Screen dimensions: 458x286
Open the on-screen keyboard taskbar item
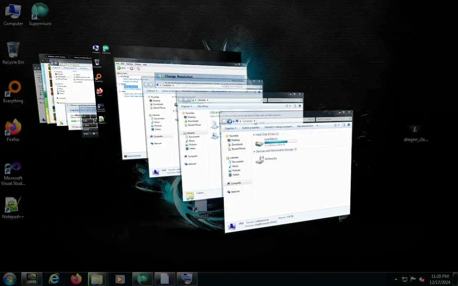pos(187,278)
